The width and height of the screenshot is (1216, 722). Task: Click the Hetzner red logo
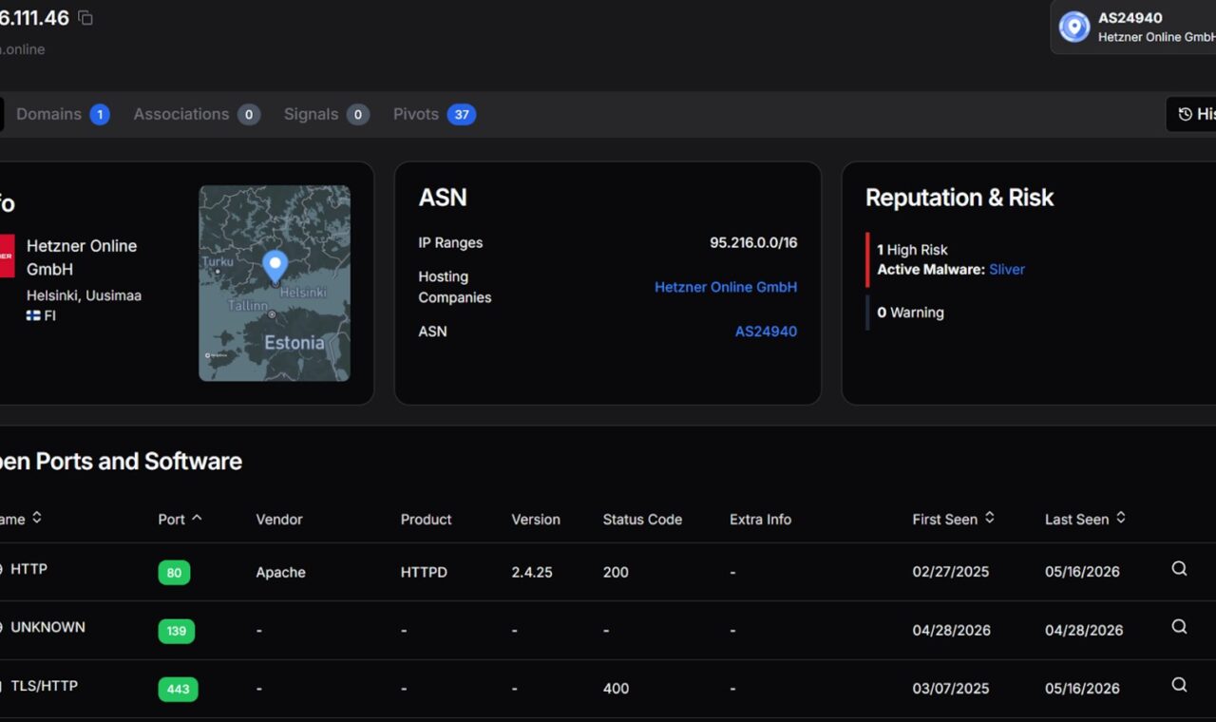click(x=7, y=256)
